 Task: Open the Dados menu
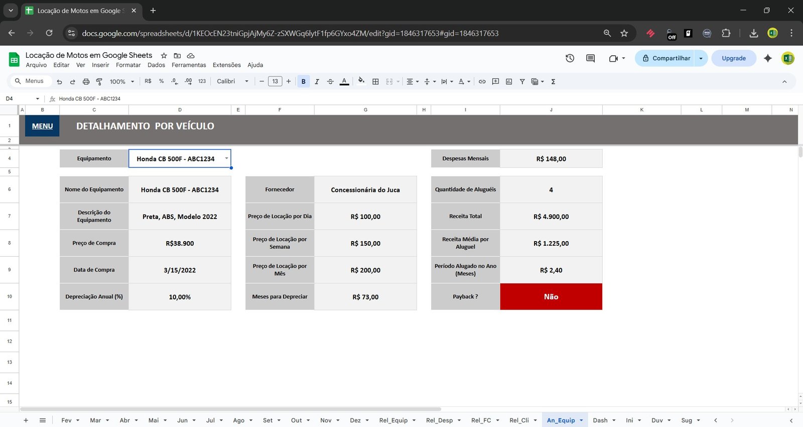(x=156, y=65)
